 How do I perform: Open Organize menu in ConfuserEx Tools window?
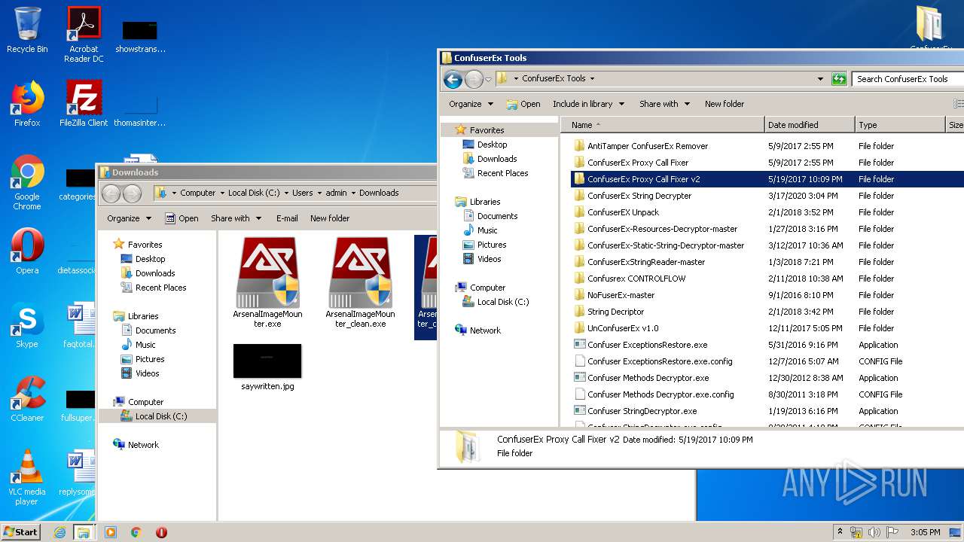click(471, 104)
